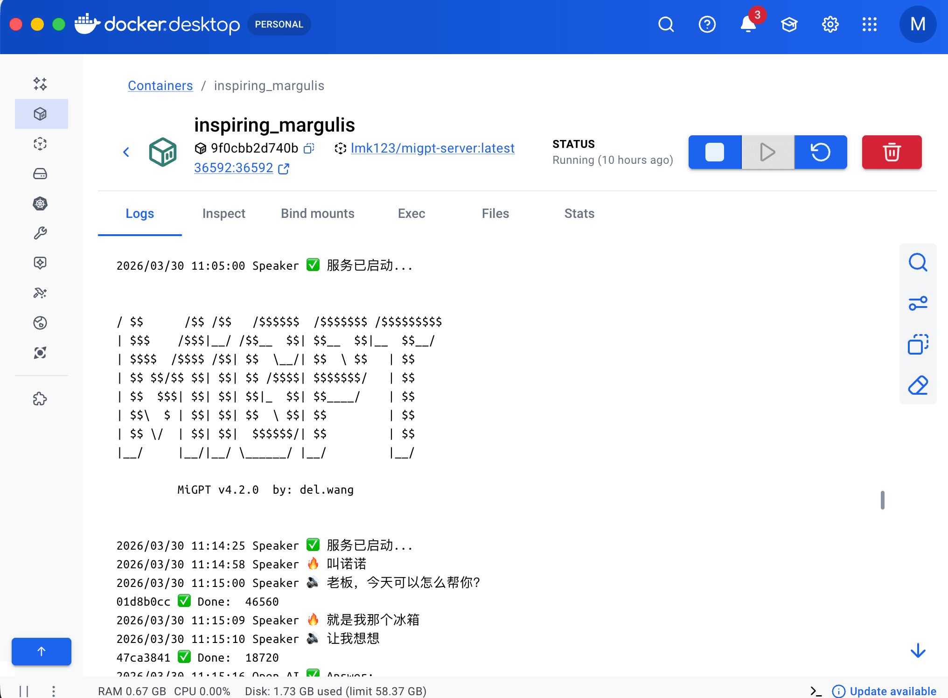Screen dimensions: 948x698
Task: Open Extensions puzzle icon in sidebar
Action: 40,399
